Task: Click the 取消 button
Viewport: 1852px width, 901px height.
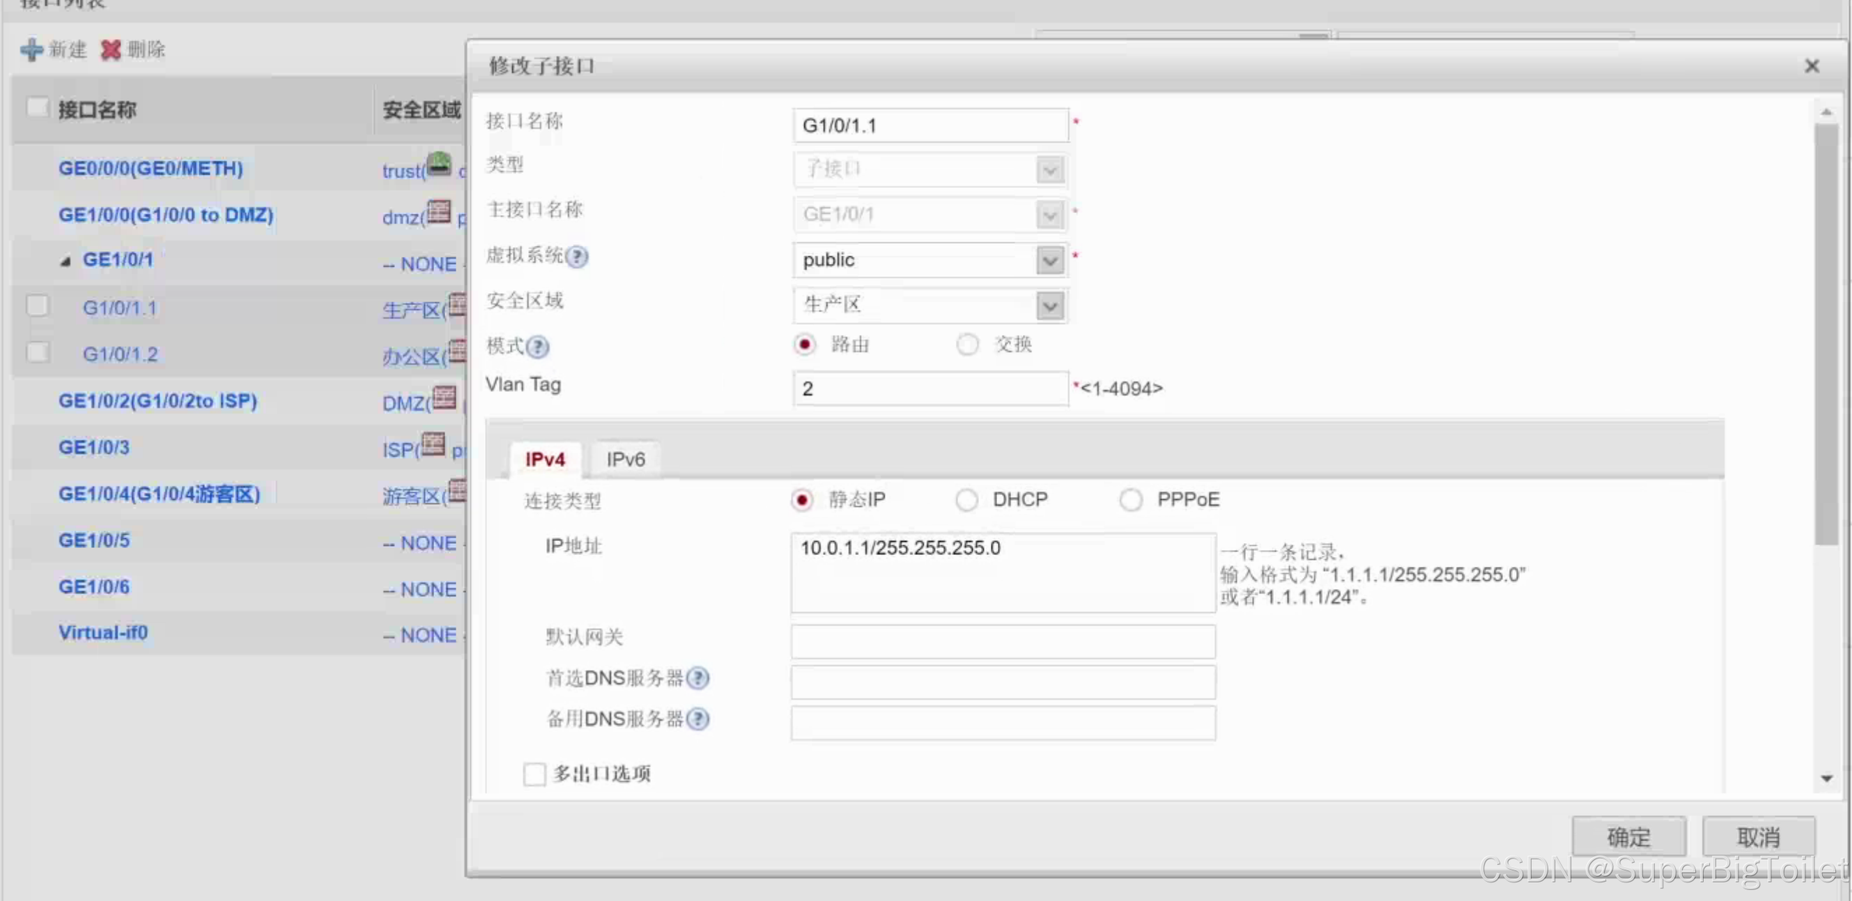Action: pyautogui.click(x=1759, y=837)
